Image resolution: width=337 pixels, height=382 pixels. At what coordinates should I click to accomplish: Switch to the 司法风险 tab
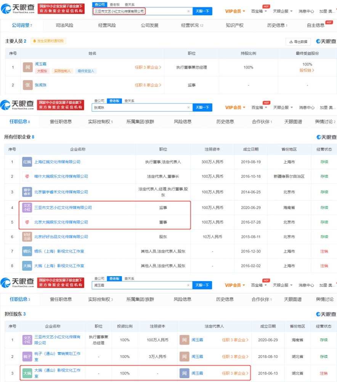click(64, 25)
